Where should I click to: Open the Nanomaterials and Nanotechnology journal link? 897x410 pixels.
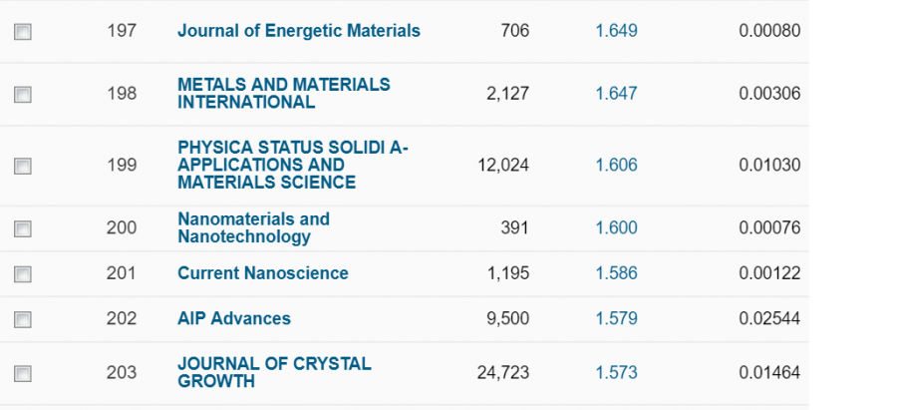point(253,227)
